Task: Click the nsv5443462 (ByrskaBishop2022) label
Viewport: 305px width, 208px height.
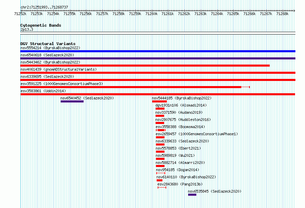Action: (x=50, y=62)
